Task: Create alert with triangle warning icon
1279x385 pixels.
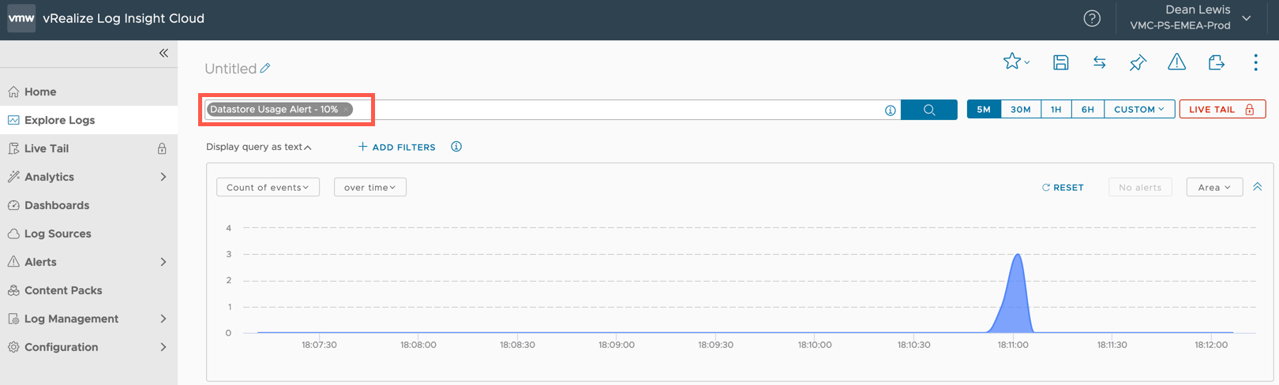Action: click(1176, 62)
